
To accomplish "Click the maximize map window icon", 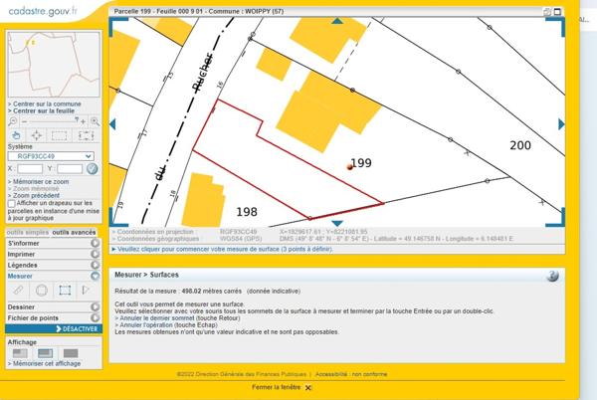I will tap(557, 12).
